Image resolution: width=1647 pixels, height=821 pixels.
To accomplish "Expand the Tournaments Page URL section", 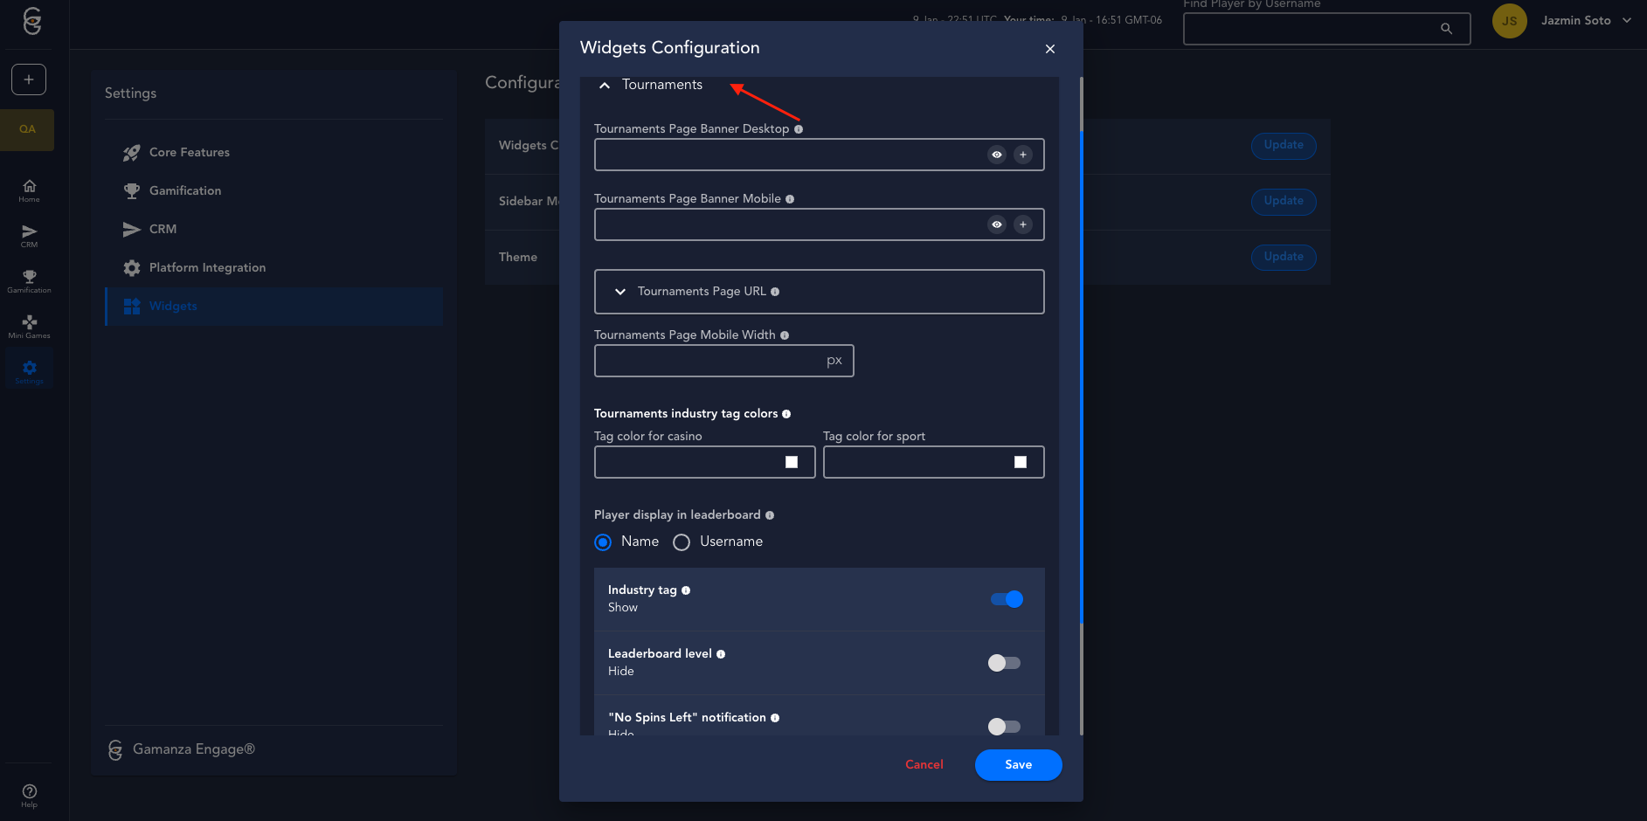I will tap(620, 292).
